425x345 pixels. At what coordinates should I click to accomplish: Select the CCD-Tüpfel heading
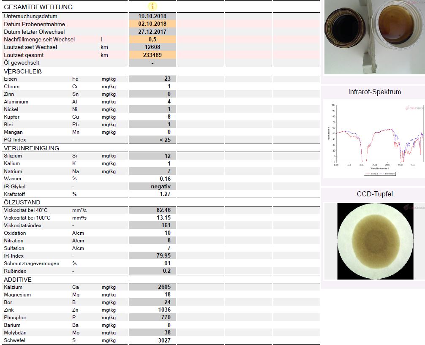point(375,194)
